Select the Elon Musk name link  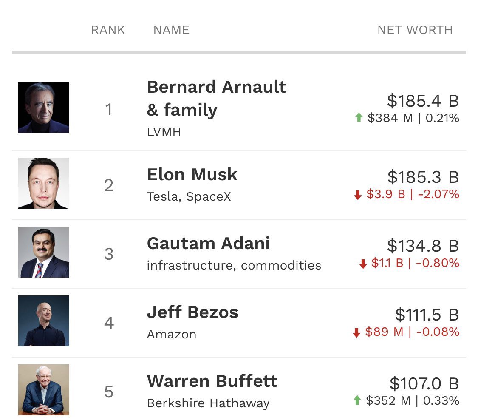pos(192,175)
